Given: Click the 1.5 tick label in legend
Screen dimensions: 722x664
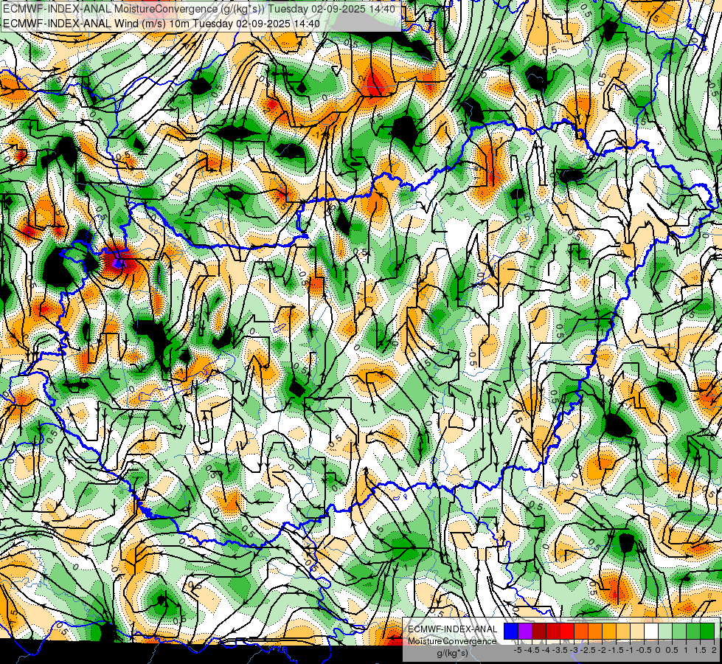Looking at the screenshot, I should pos(700,650).
